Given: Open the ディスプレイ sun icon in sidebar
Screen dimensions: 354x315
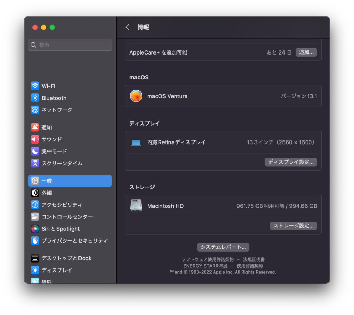Looking at the screenshot, I should [x=35, y=270].
